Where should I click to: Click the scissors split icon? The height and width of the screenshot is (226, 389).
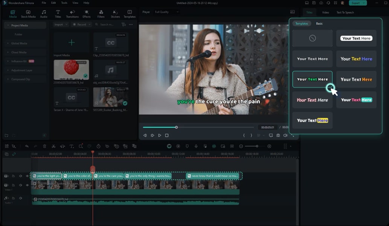(x=53, y=146)
